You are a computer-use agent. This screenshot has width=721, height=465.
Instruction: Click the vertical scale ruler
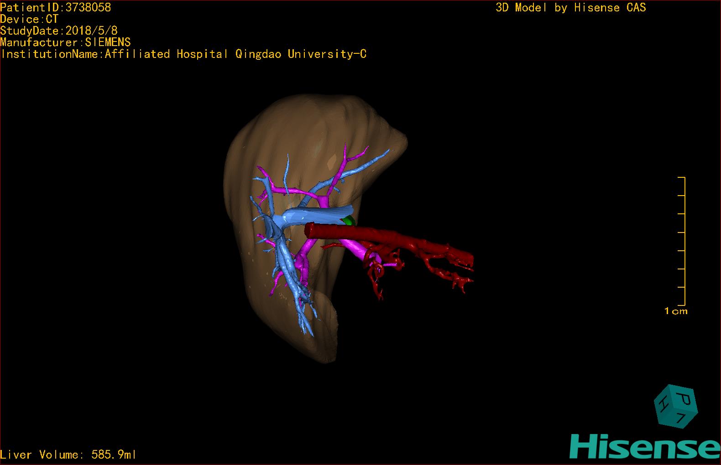682,241
